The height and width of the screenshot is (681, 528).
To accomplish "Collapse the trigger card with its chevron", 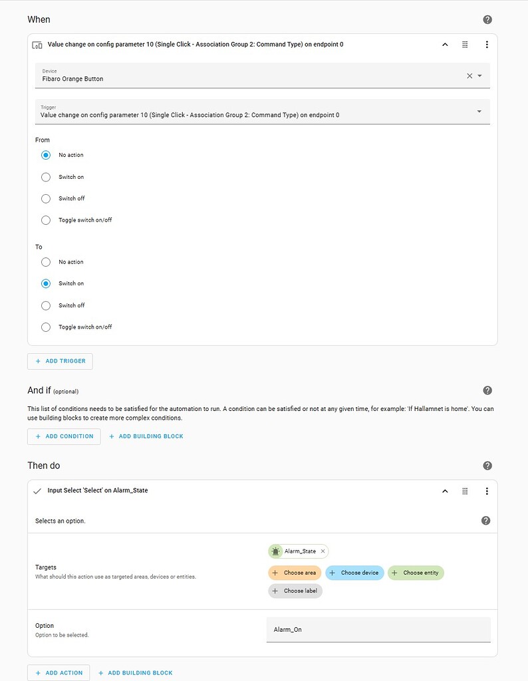I will 445,45.
